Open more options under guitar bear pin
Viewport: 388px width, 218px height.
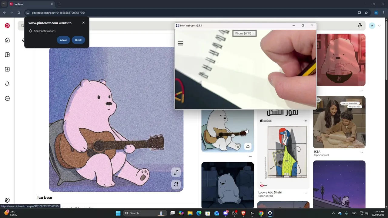click(x=250, y=157)
